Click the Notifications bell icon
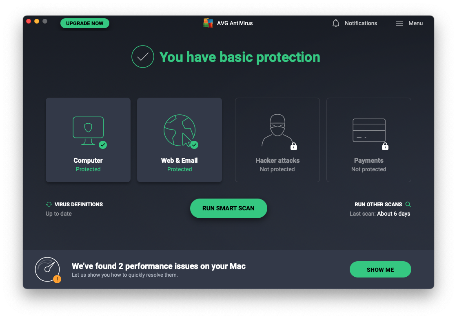 click(336, 23)
